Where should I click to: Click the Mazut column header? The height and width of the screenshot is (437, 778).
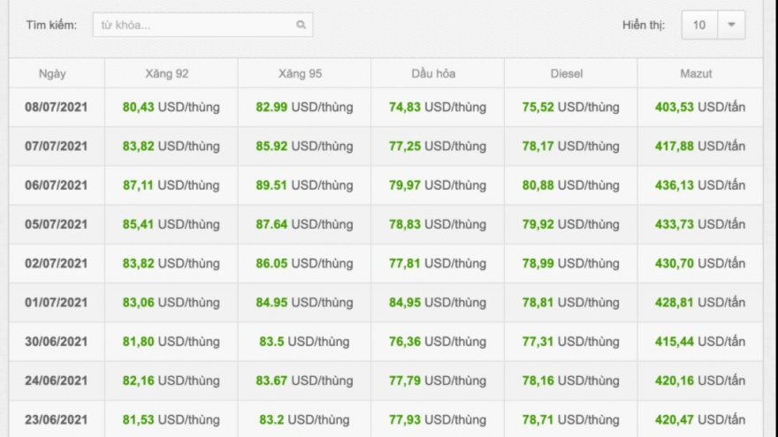(697, 74)
